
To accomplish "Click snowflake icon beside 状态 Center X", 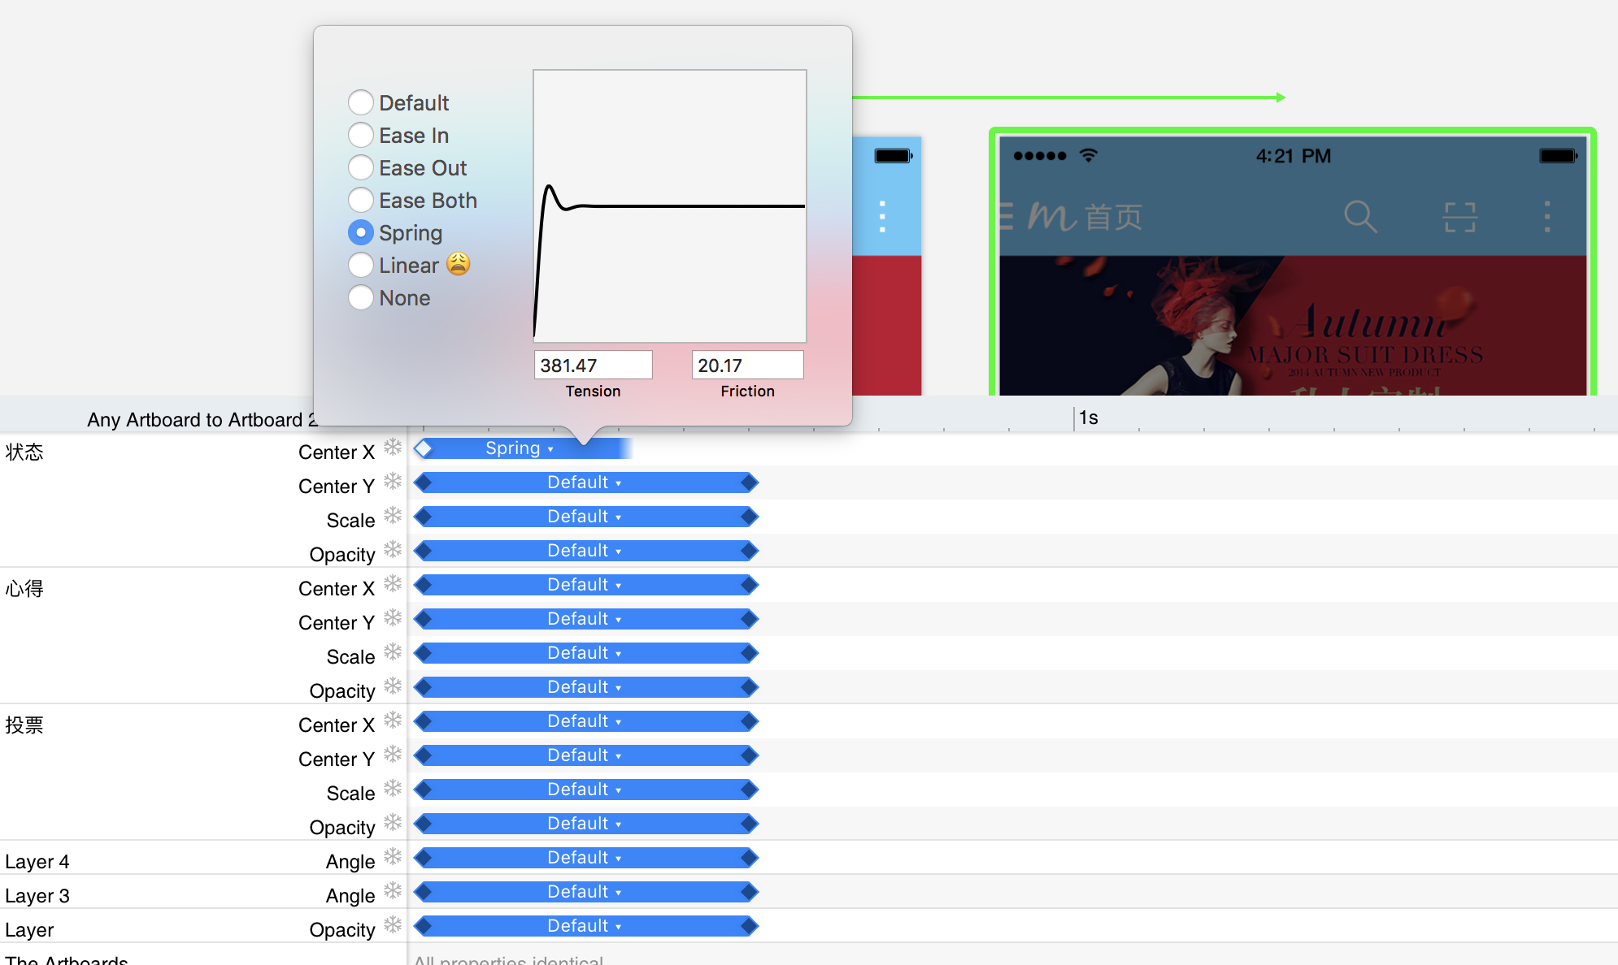I will [393, 448].
